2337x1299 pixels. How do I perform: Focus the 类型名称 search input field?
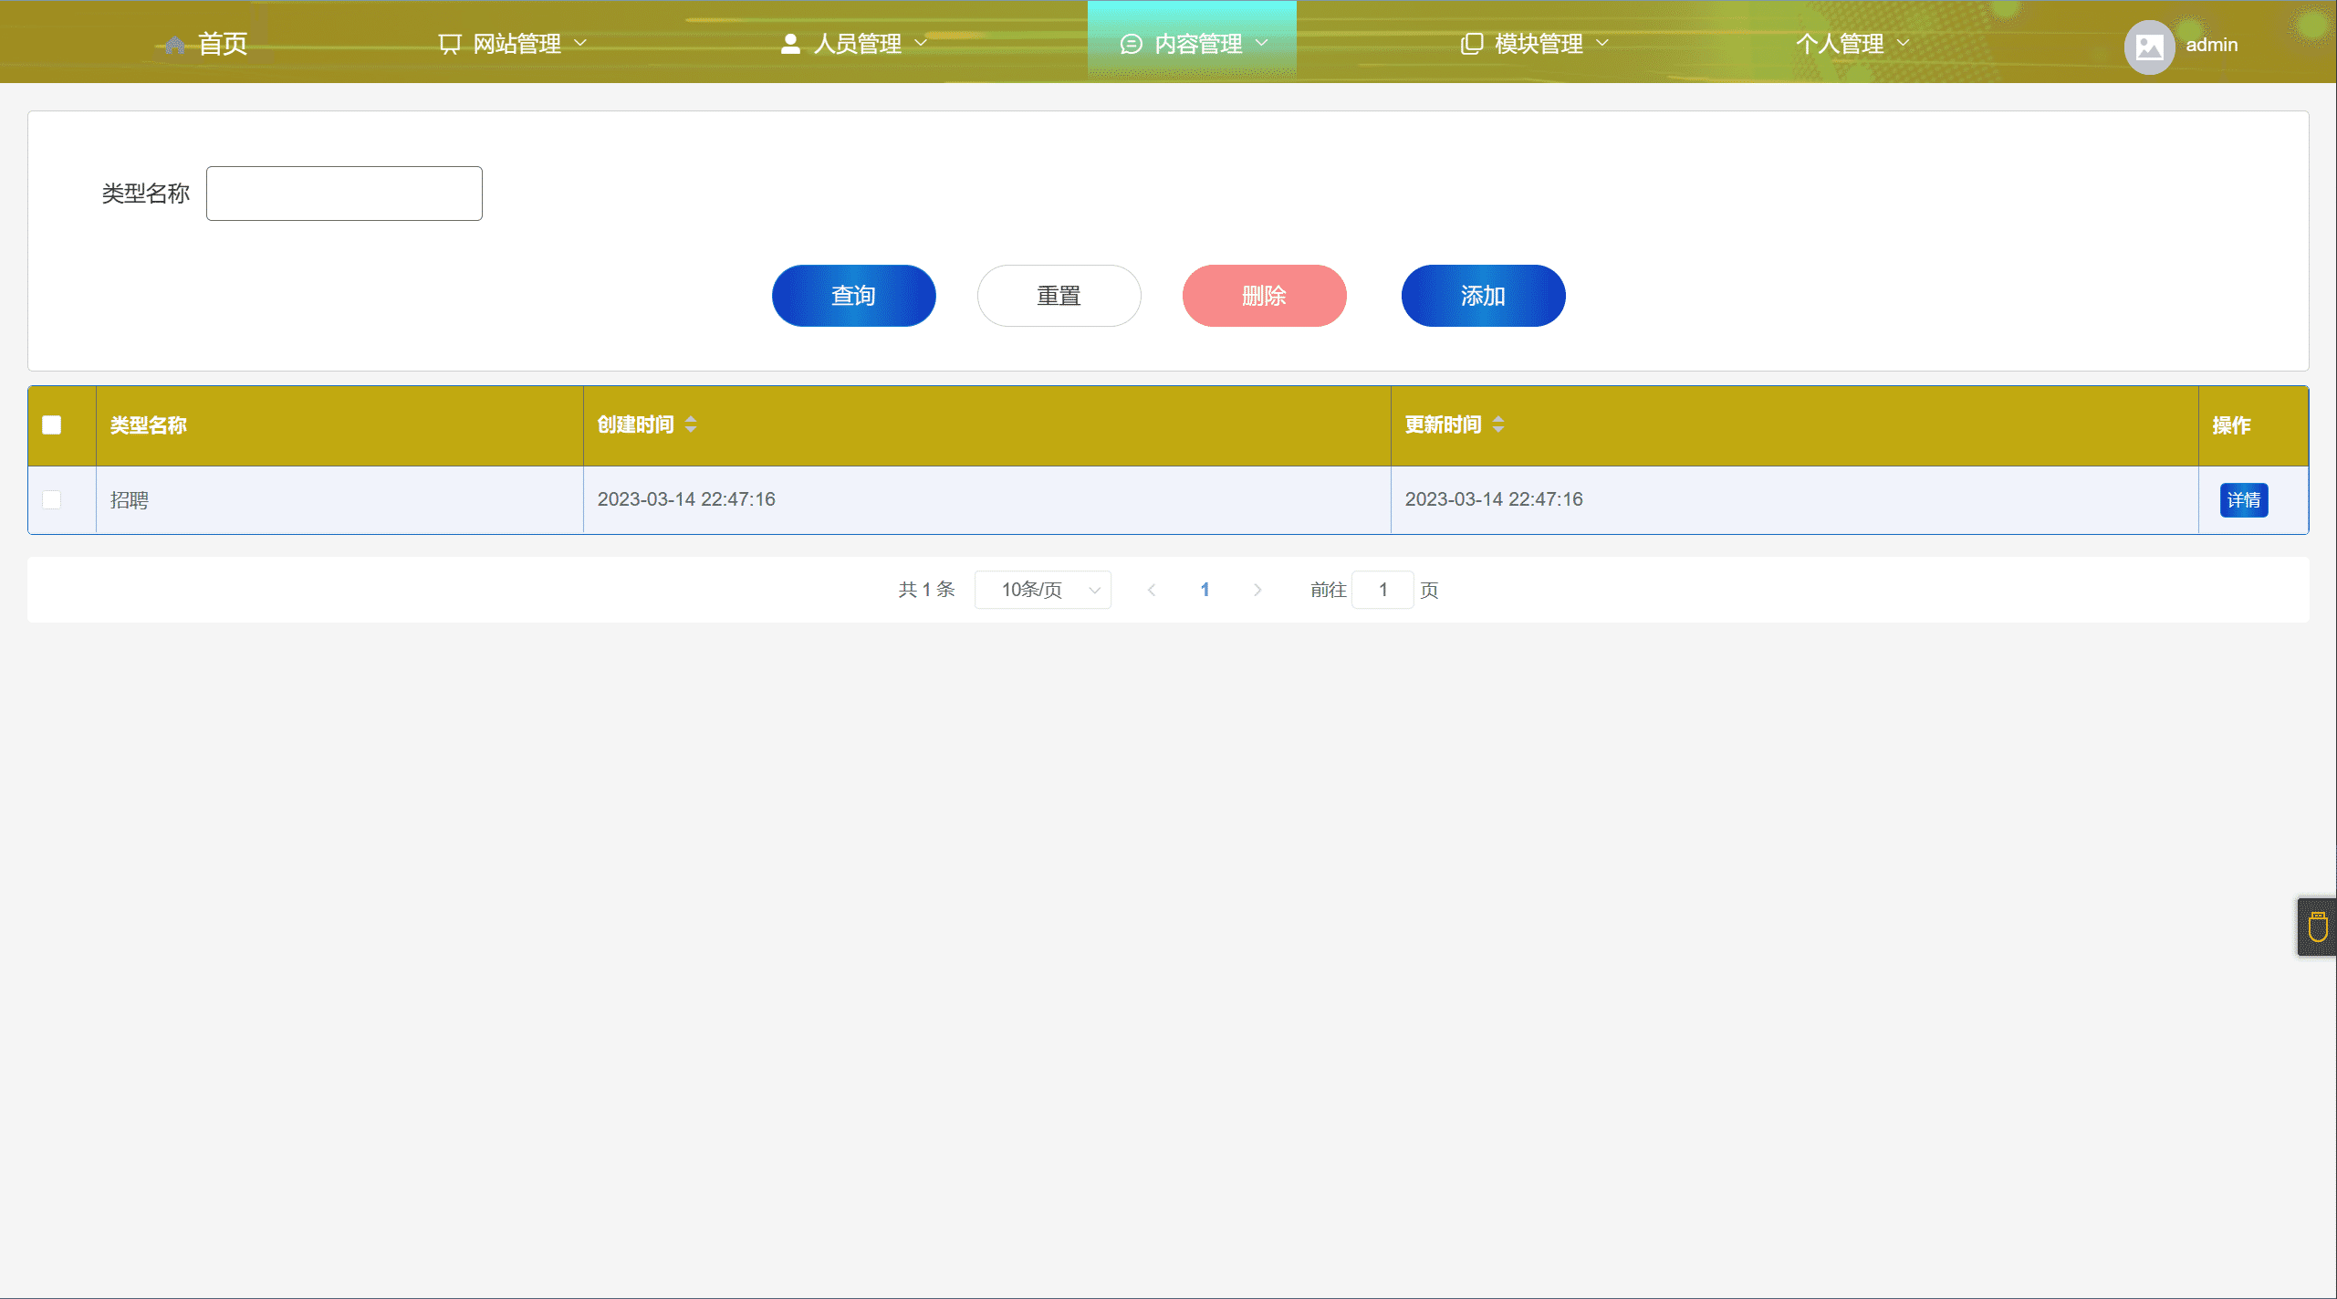(x=344, y=194)
